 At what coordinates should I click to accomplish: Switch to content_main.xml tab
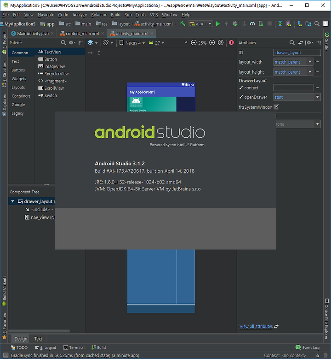click(x=82, y=34)
